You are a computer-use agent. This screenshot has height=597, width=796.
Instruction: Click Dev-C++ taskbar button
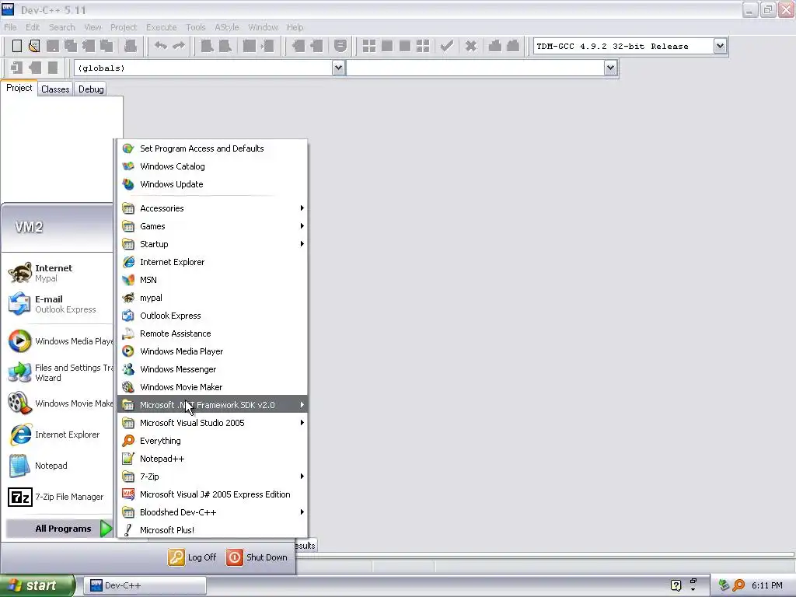(x=145, y=585)
